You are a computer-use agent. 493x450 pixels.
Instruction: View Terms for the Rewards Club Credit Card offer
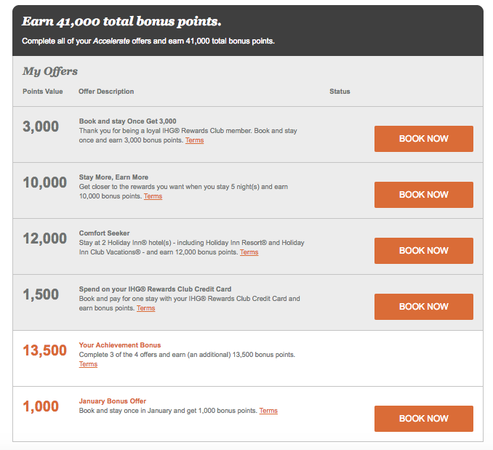click(x=145, y=308)
